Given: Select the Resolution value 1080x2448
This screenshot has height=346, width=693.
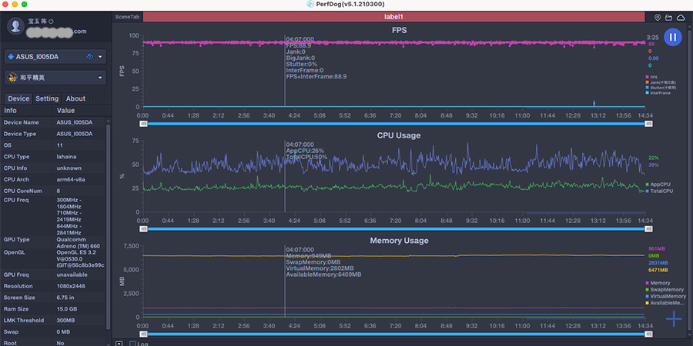Looking at the screenshot, I should click(x=72, y=286).
